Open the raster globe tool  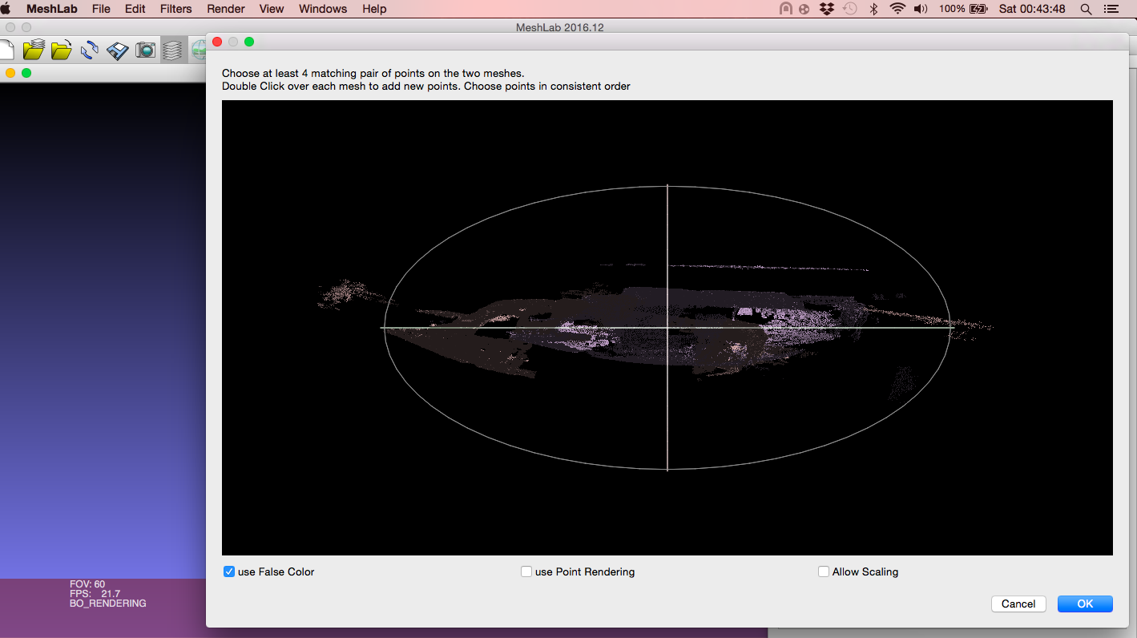[x=198, y=49]
